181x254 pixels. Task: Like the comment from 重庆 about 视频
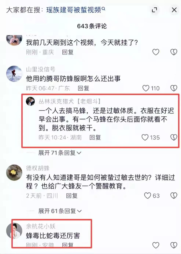156,52
